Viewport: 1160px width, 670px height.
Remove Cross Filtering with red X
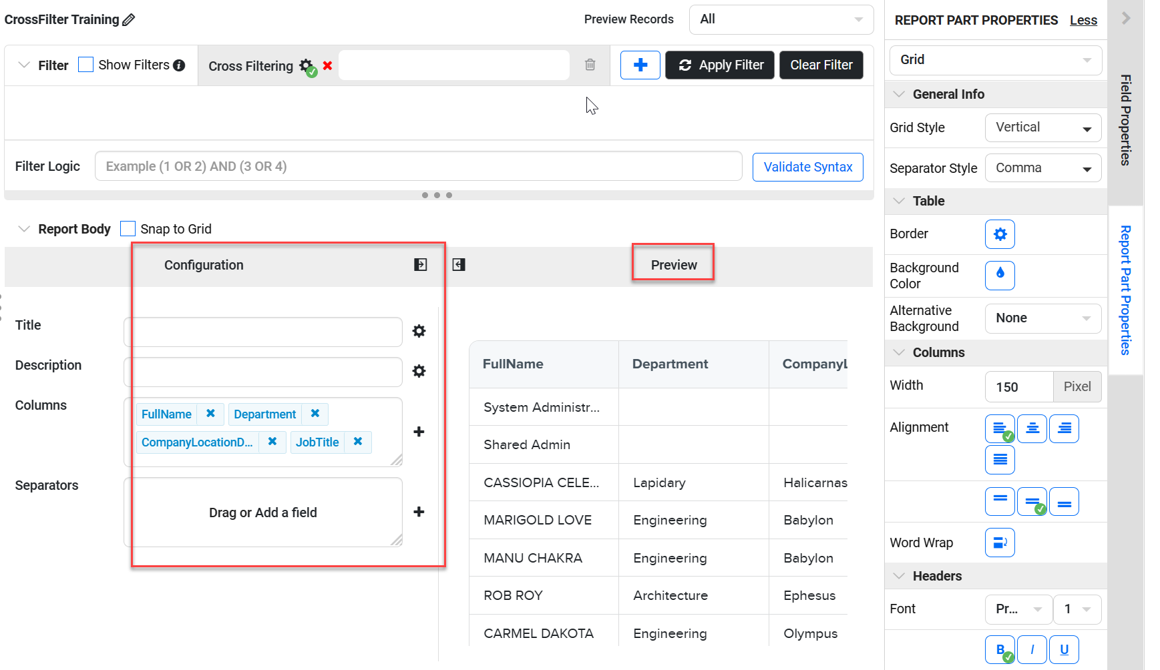click(x=327, y=65)
